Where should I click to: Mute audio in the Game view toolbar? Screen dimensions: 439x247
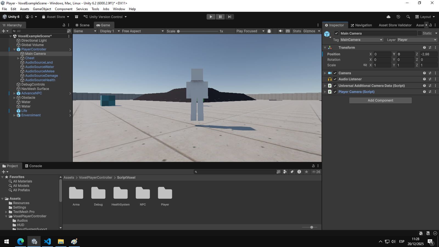coord(280,31)
